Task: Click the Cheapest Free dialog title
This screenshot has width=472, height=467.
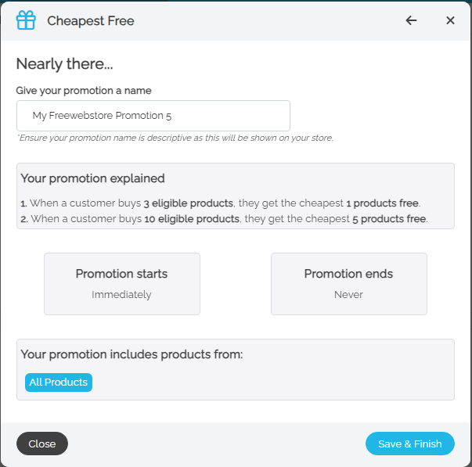Action: point(91,21)
